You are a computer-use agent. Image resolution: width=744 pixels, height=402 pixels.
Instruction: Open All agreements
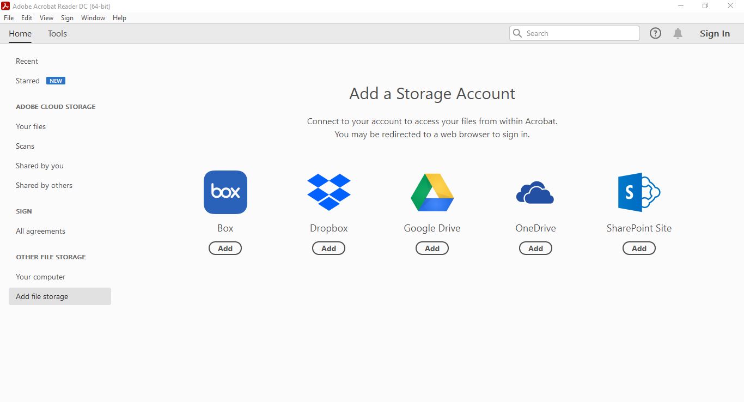click(x=40, y=231)
